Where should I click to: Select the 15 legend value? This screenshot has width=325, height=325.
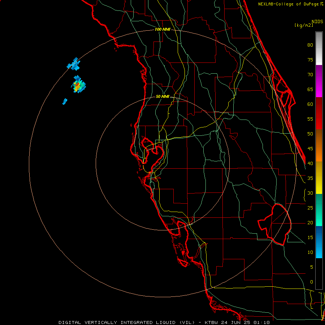[x=310, y=238]
